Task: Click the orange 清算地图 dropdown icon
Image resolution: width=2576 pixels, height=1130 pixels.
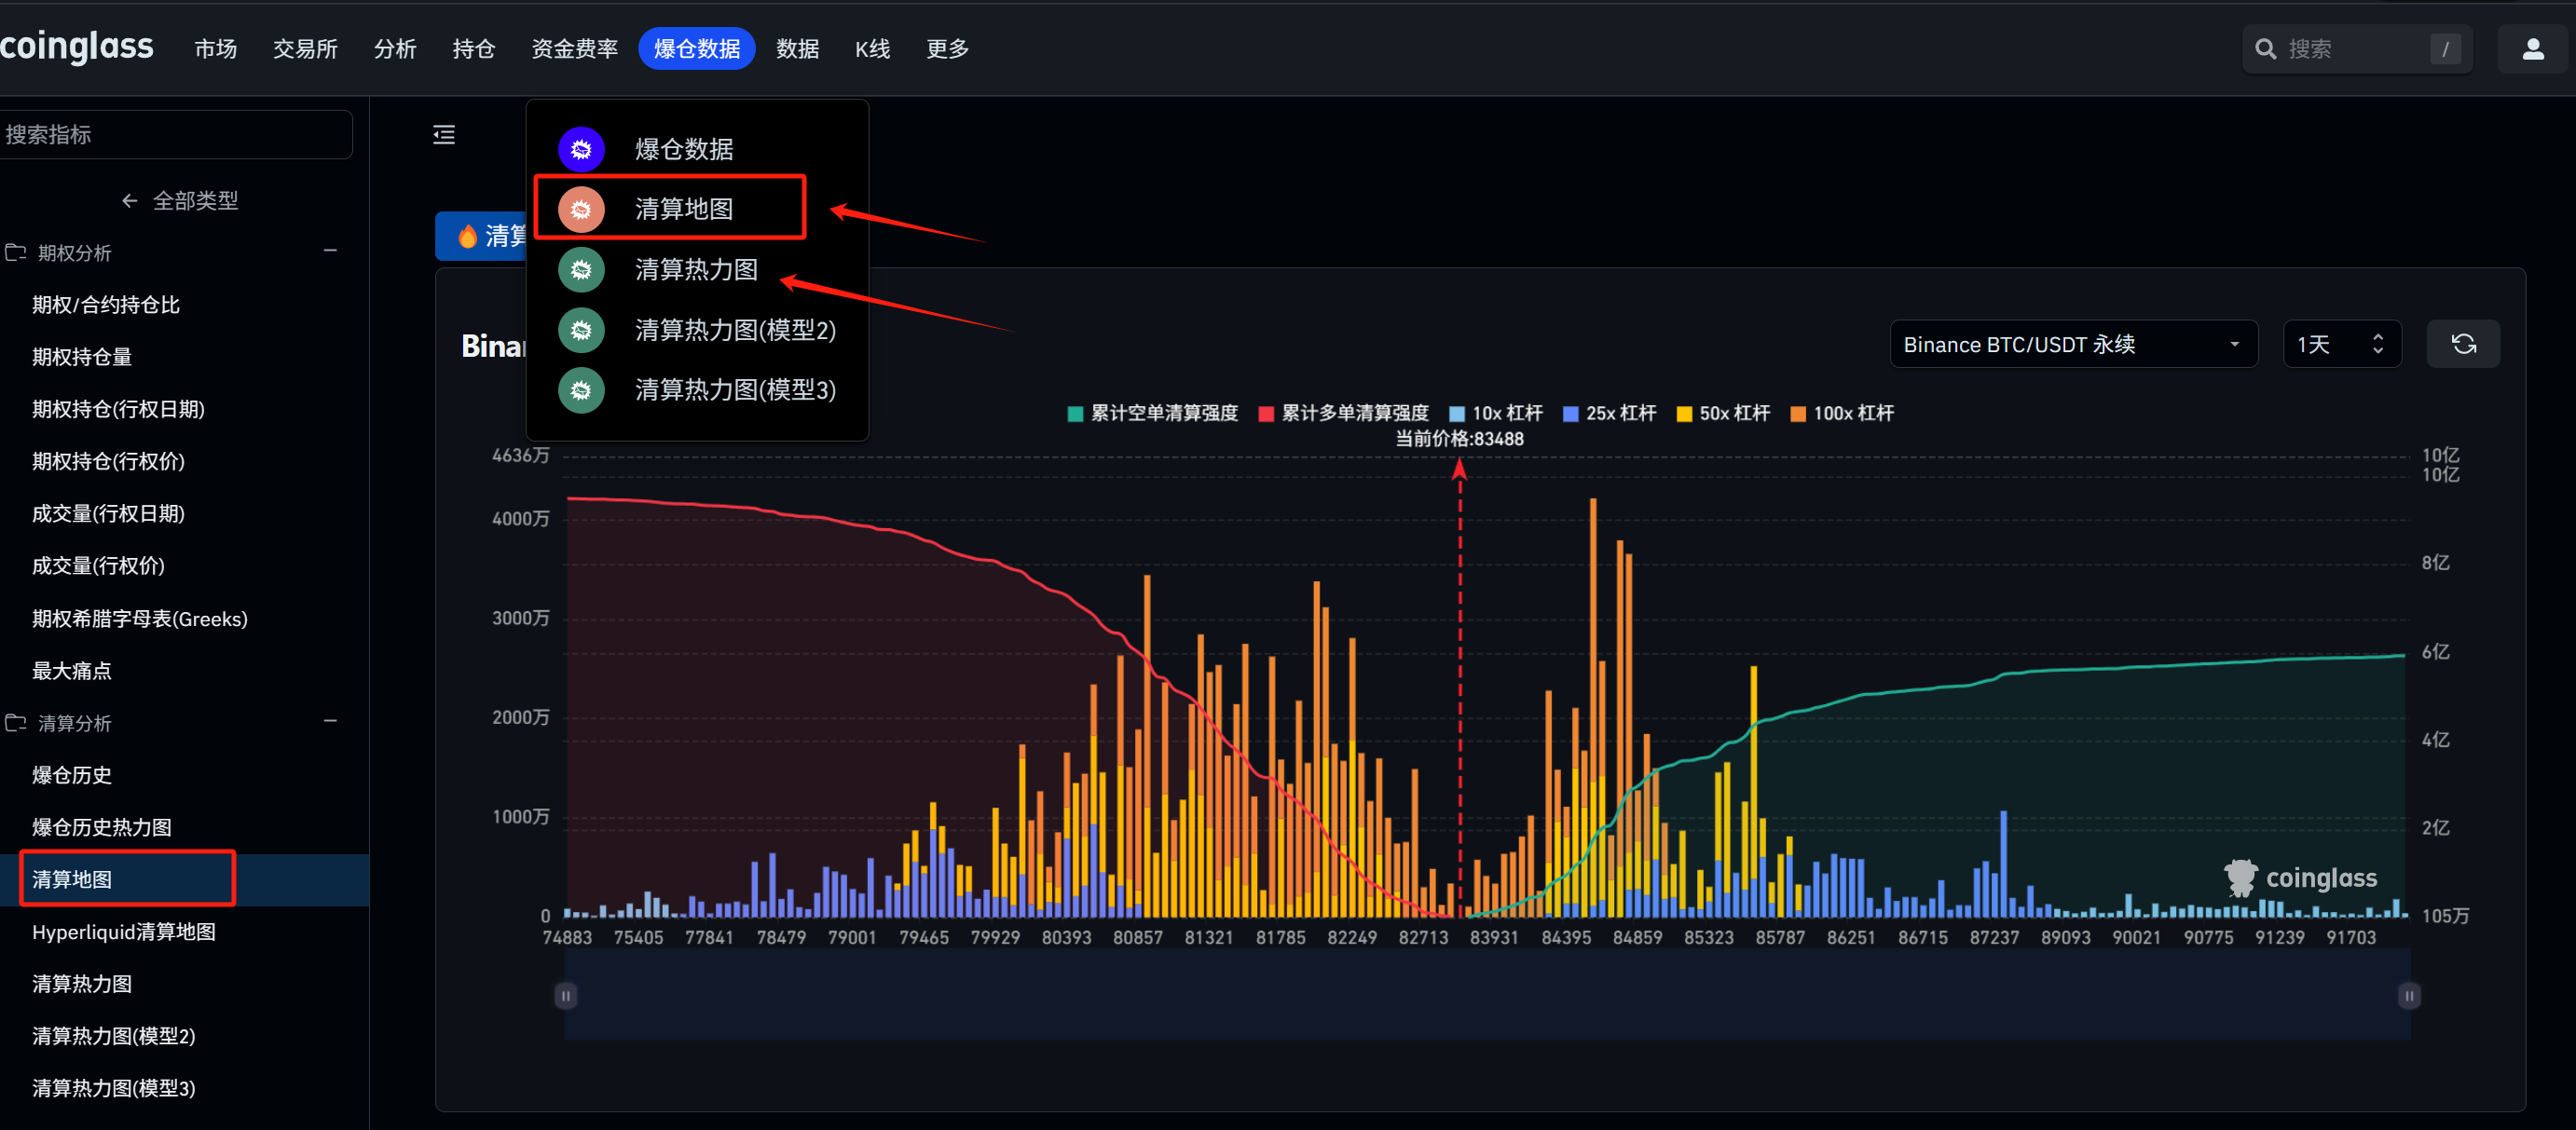Action: tap(581, 209)
